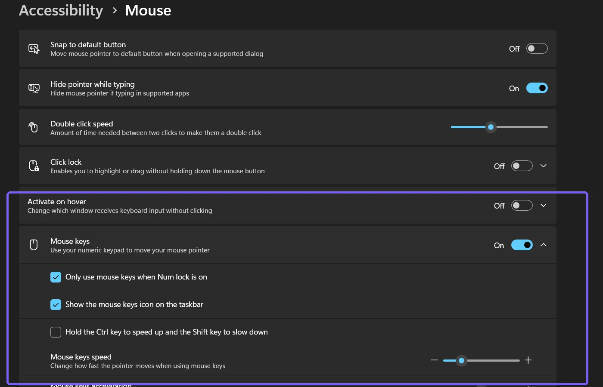This screenshot has width=603, height=387.
Task: Click the Double click speed label
Action: [81, 124]
